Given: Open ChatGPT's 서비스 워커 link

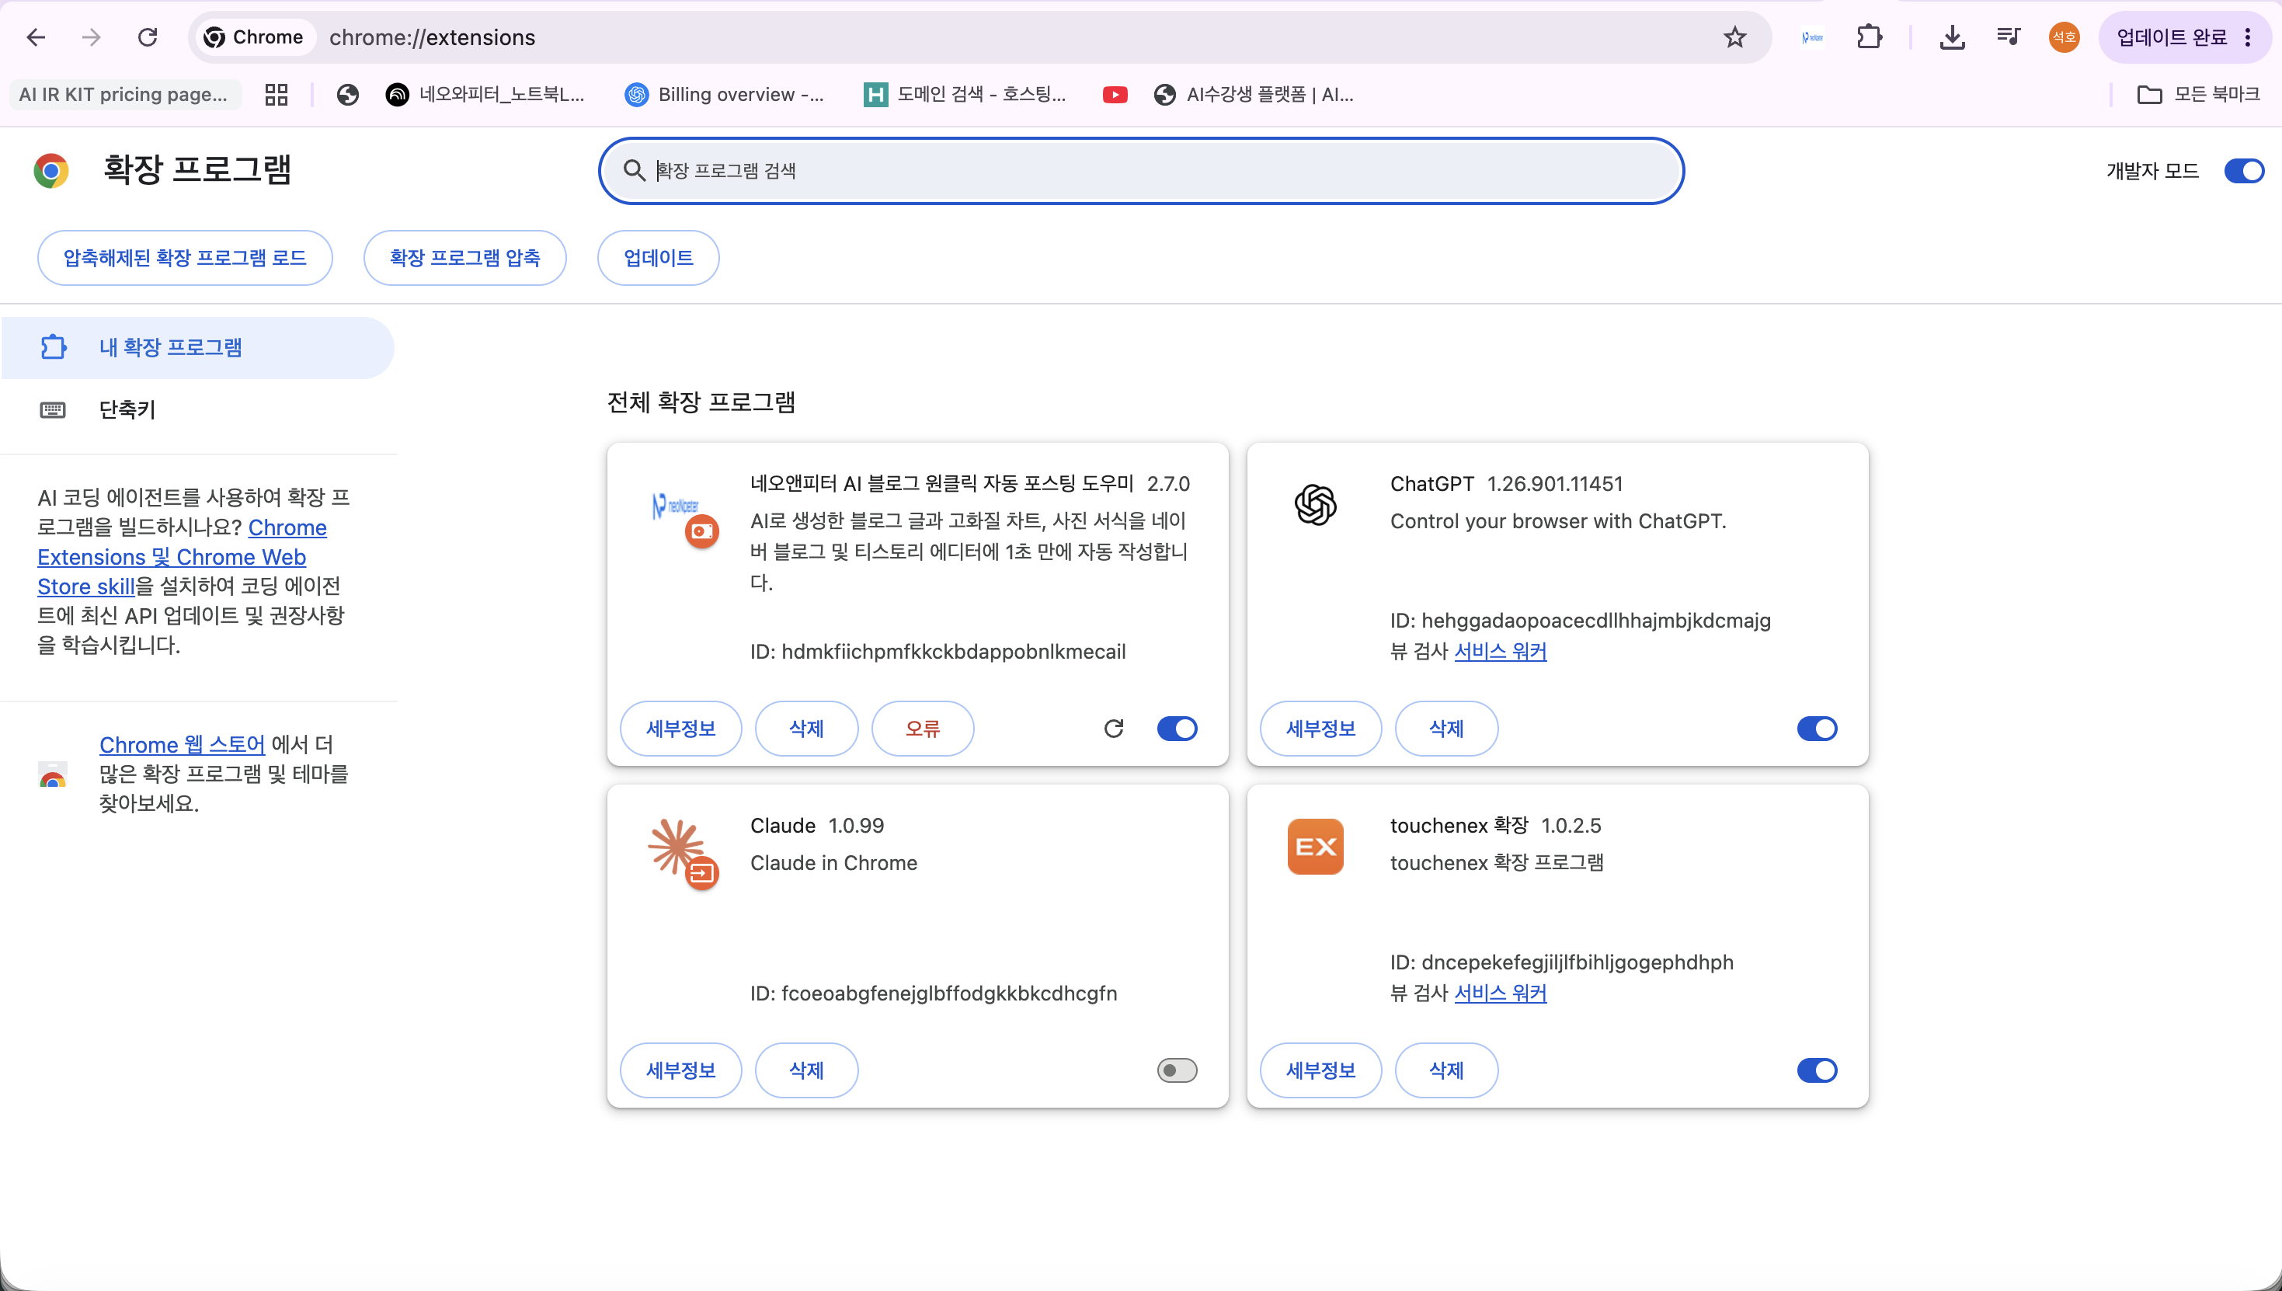Looking at the screenshot, I should coord(1500,652).
